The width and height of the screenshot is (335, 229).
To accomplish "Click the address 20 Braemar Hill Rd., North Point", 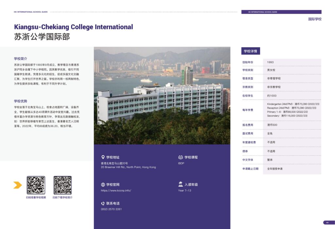I will (128, 167).
